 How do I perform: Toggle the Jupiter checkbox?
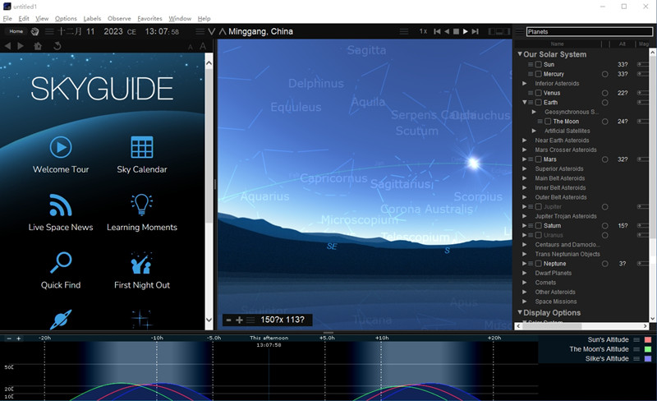tap(539, 207)
